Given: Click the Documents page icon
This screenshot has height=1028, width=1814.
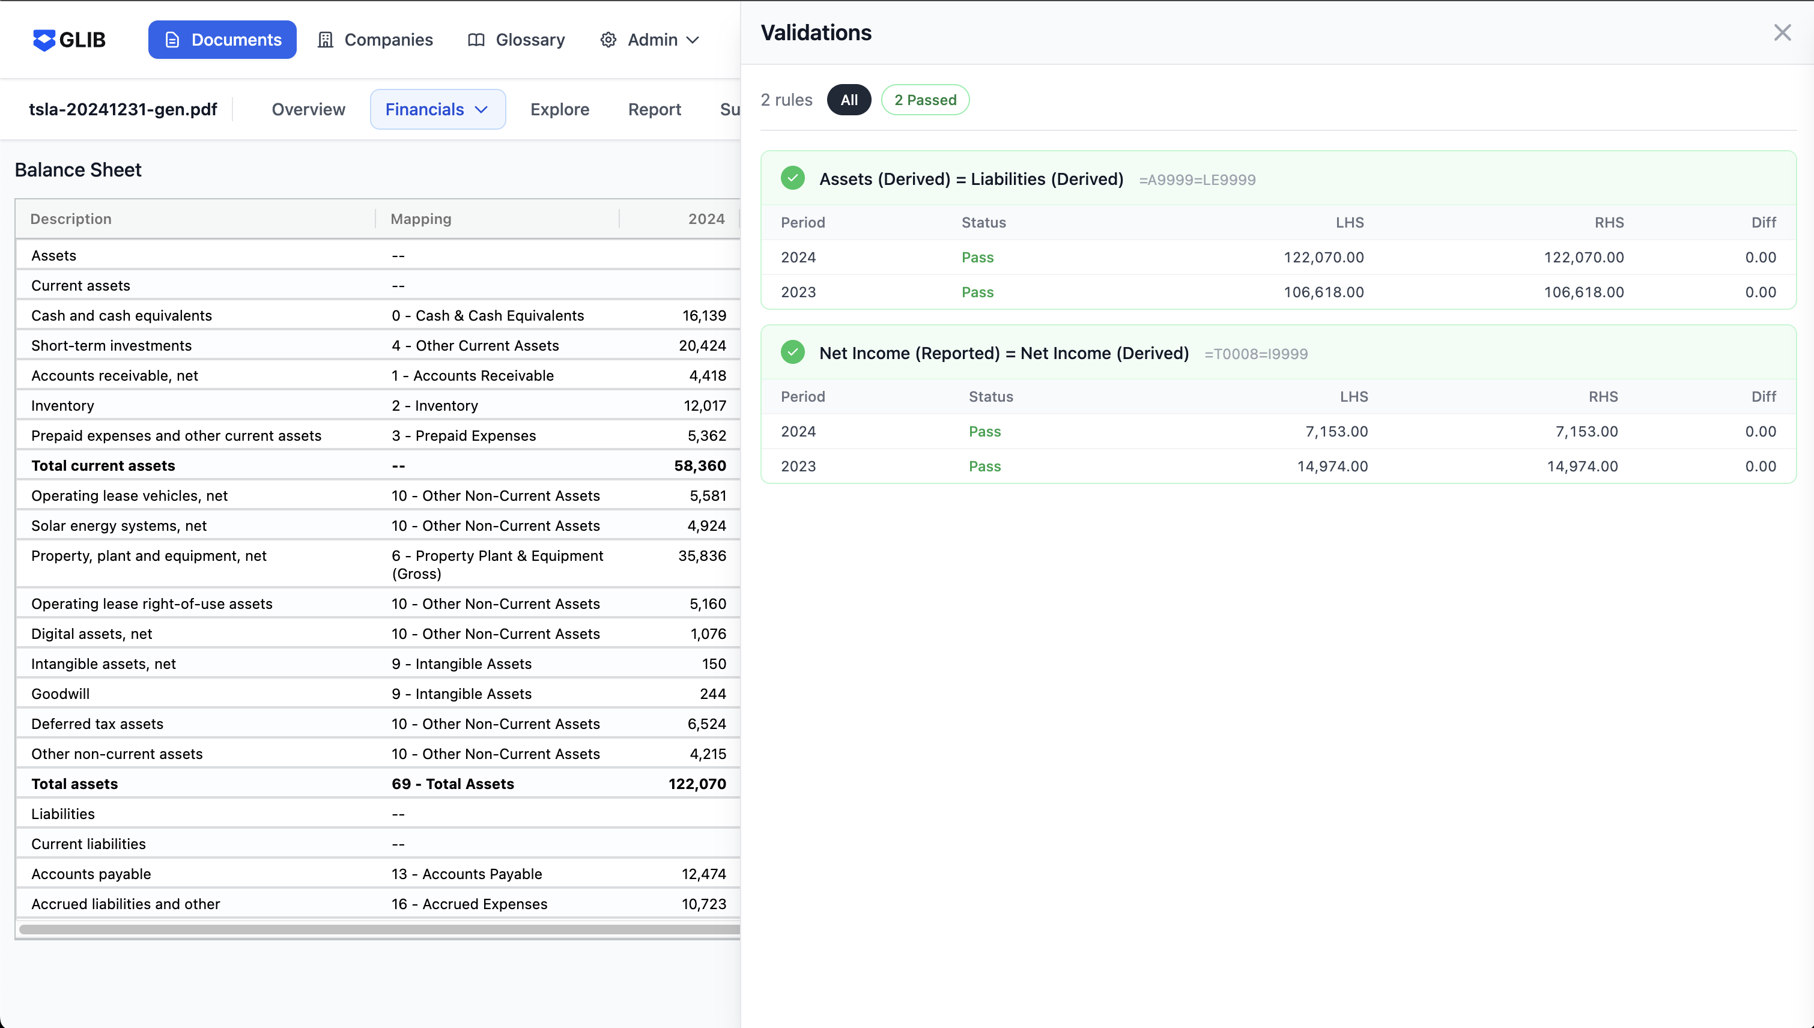Looking at the screenshot, I should point(172,40).
